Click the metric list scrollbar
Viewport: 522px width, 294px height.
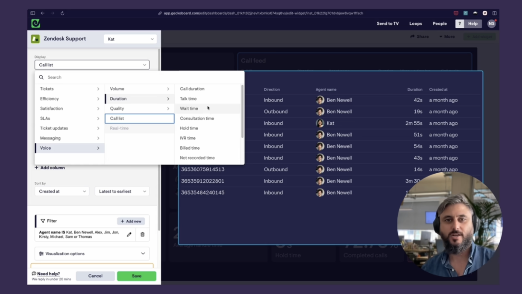coord(242,111)
